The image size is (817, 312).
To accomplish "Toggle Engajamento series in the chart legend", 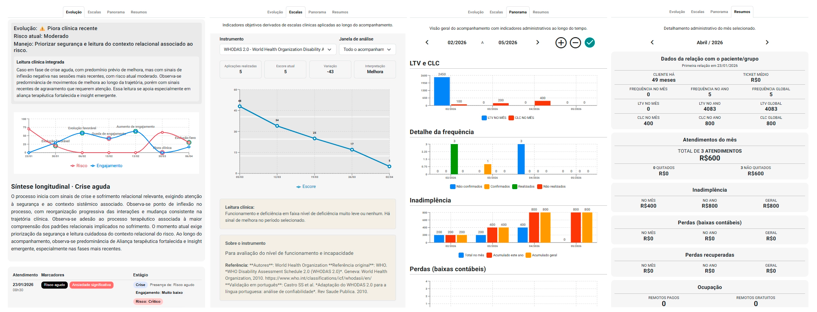I will click(x=106, y=166).
